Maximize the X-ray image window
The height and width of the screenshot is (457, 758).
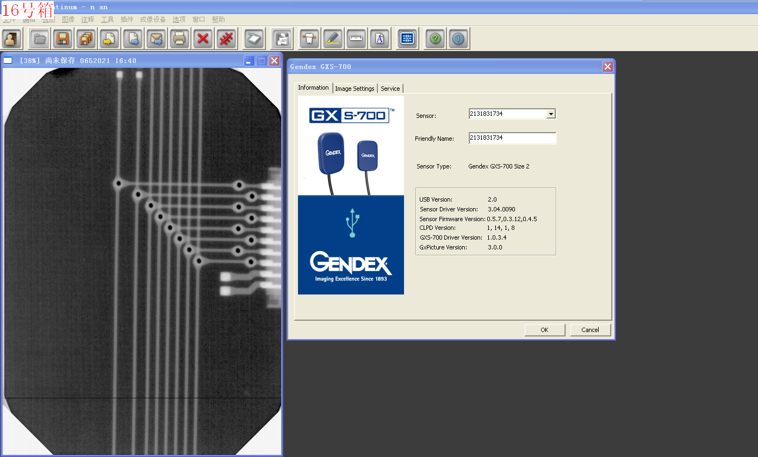pyautogui.click(x=262, y=60)
